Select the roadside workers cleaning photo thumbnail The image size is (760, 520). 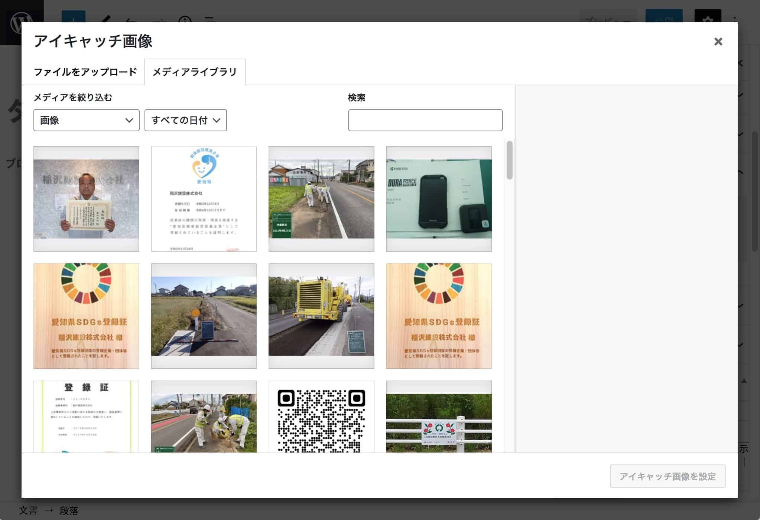click(321, 199)
